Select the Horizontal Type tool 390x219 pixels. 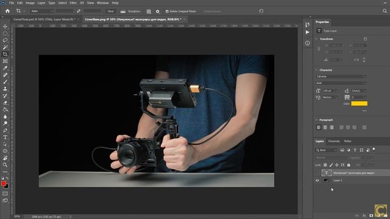tap(5, 137)
